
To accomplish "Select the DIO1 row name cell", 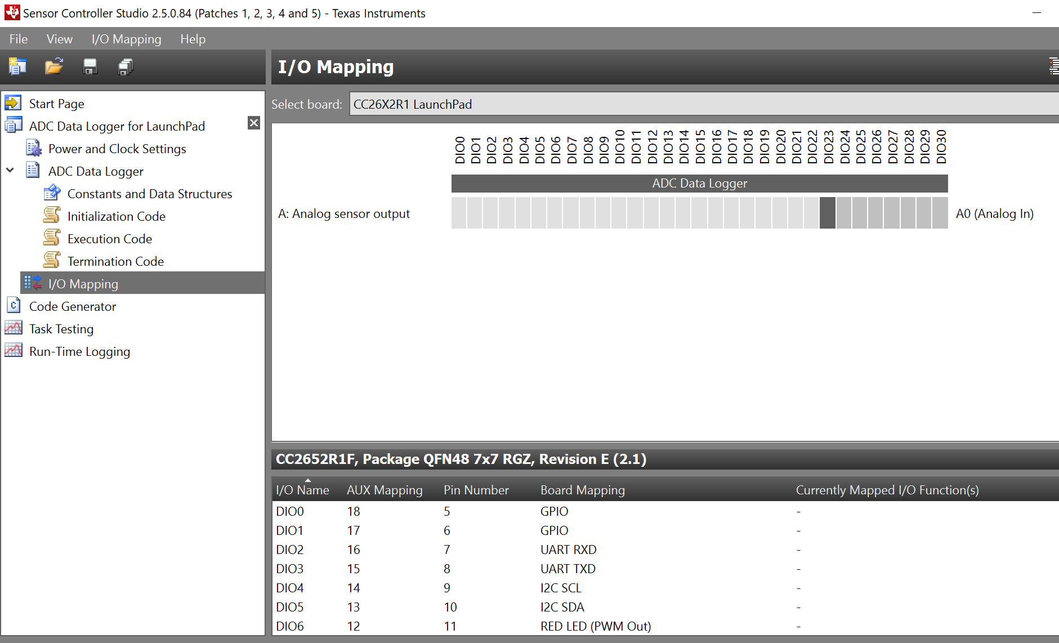I will [290, 530].
